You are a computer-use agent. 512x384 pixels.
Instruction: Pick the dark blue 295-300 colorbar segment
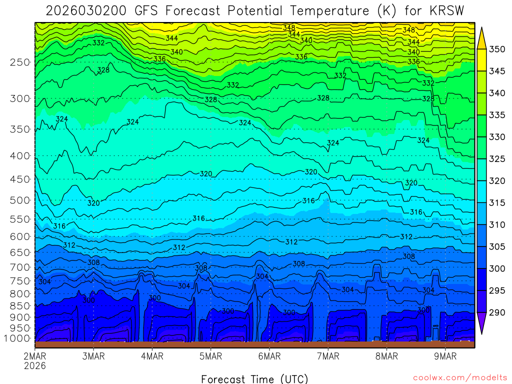point(481,279)
